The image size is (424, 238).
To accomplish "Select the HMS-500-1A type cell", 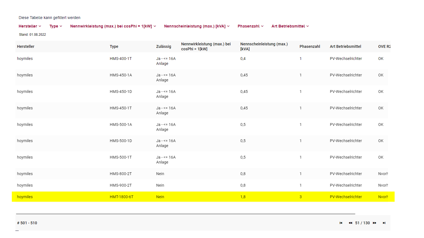I will click(121, 124).
